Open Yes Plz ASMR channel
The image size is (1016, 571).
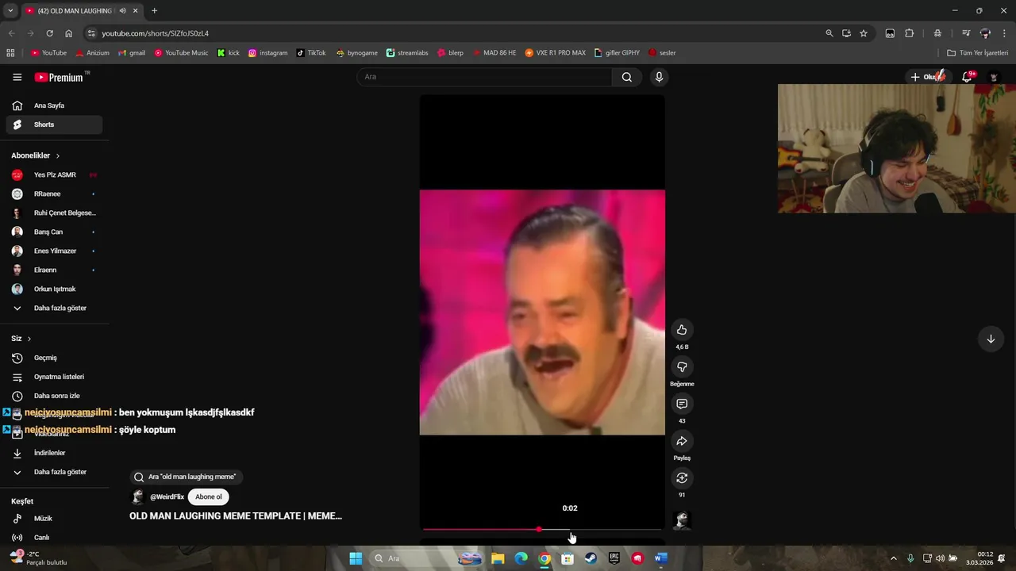pos(54,174)
